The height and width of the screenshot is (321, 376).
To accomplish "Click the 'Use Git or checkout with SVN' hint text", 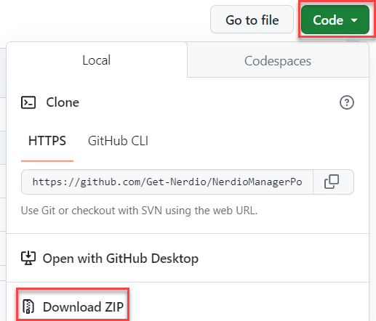I will pyautogui.click(x=139, y=211).
